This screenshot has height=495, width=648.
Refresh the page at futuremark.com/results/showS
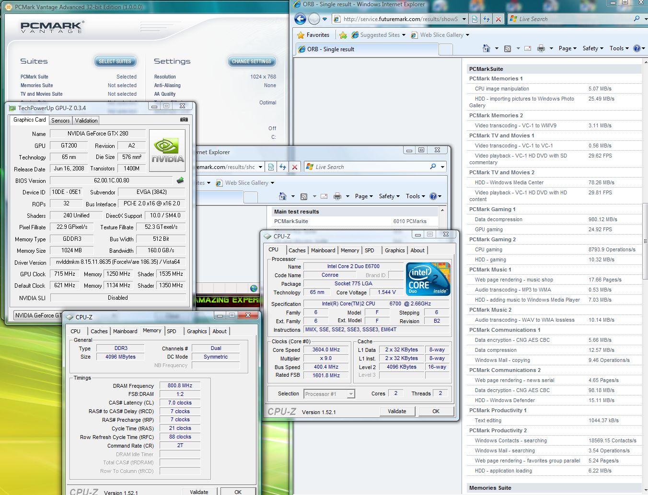(x=486, y=19)
